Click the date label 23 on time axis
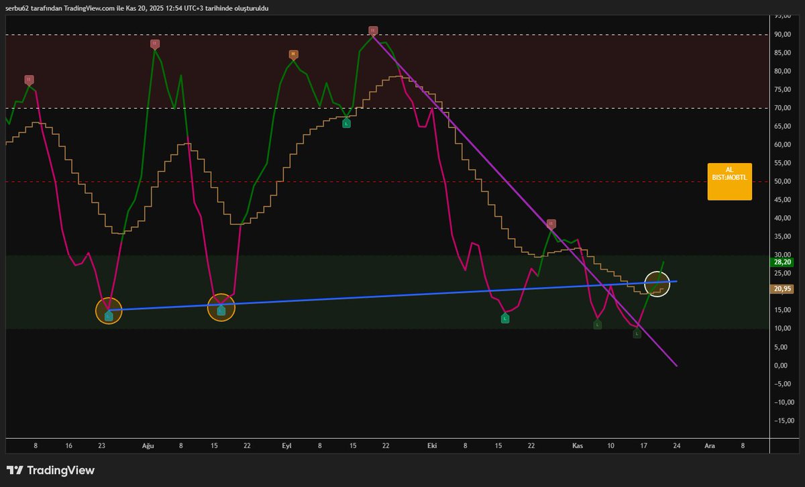805x487 pixels. 101,445
